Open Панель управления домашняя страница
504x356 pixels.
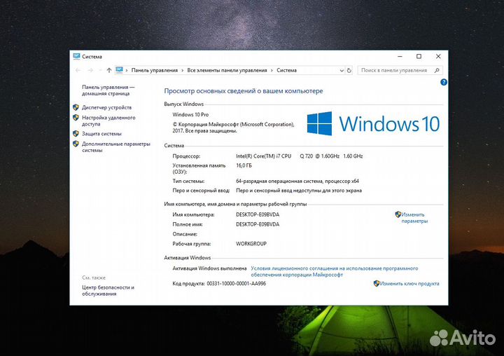[108, 90]
